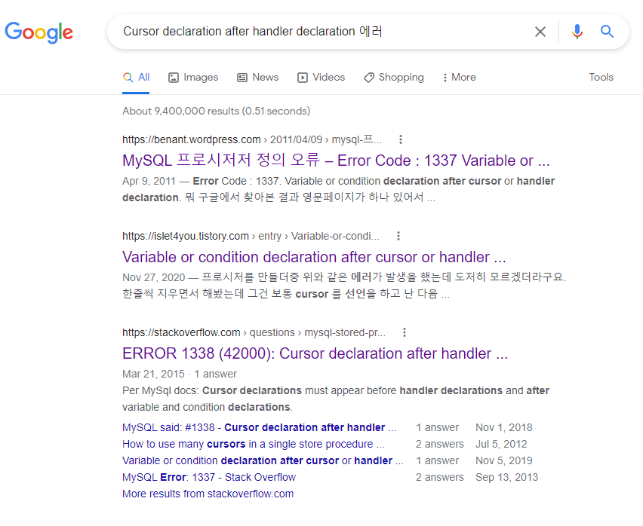
Task: Open options menu for benant.wordpress.com result
Action: click(x=401, y=139)
